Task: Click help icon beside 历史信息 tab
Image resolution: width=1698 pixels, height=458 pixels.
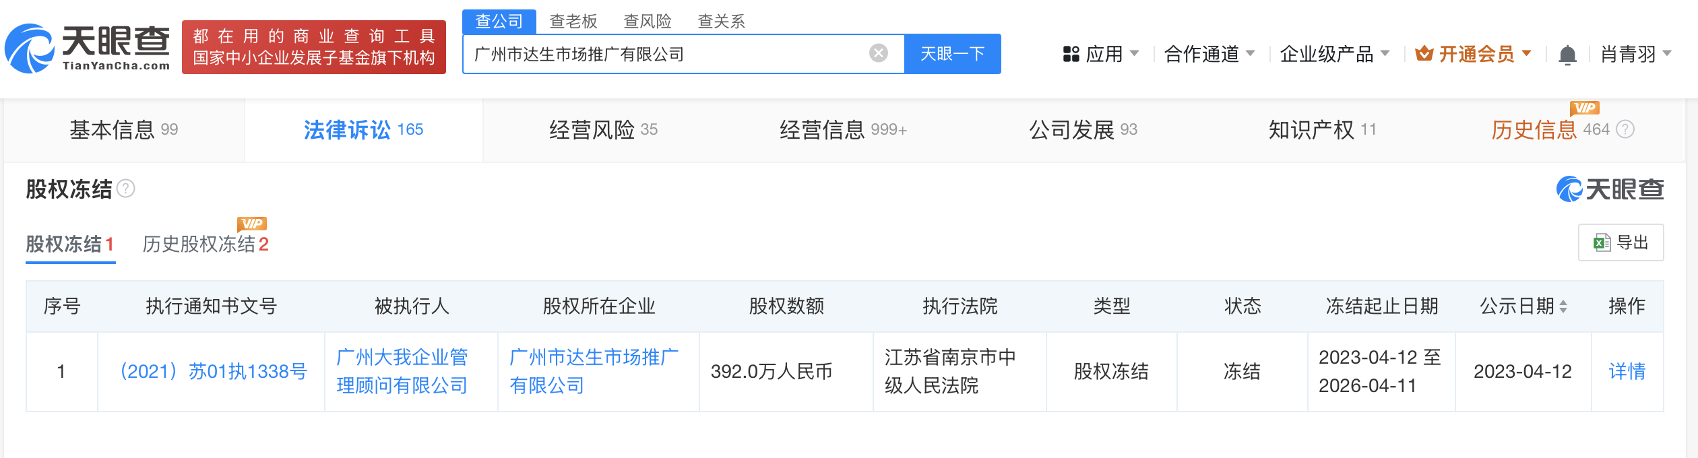Action: [1625, 129]
